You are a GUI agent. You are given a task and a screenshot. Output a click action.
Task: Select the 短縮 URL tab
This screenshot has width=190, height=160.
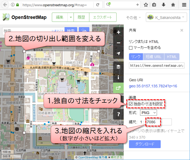click(154, 57)
